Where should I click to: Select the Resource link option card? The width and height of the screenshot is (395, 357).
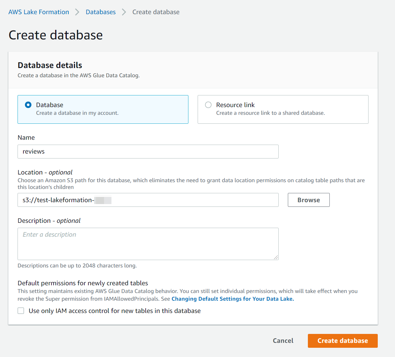[283, 109]
